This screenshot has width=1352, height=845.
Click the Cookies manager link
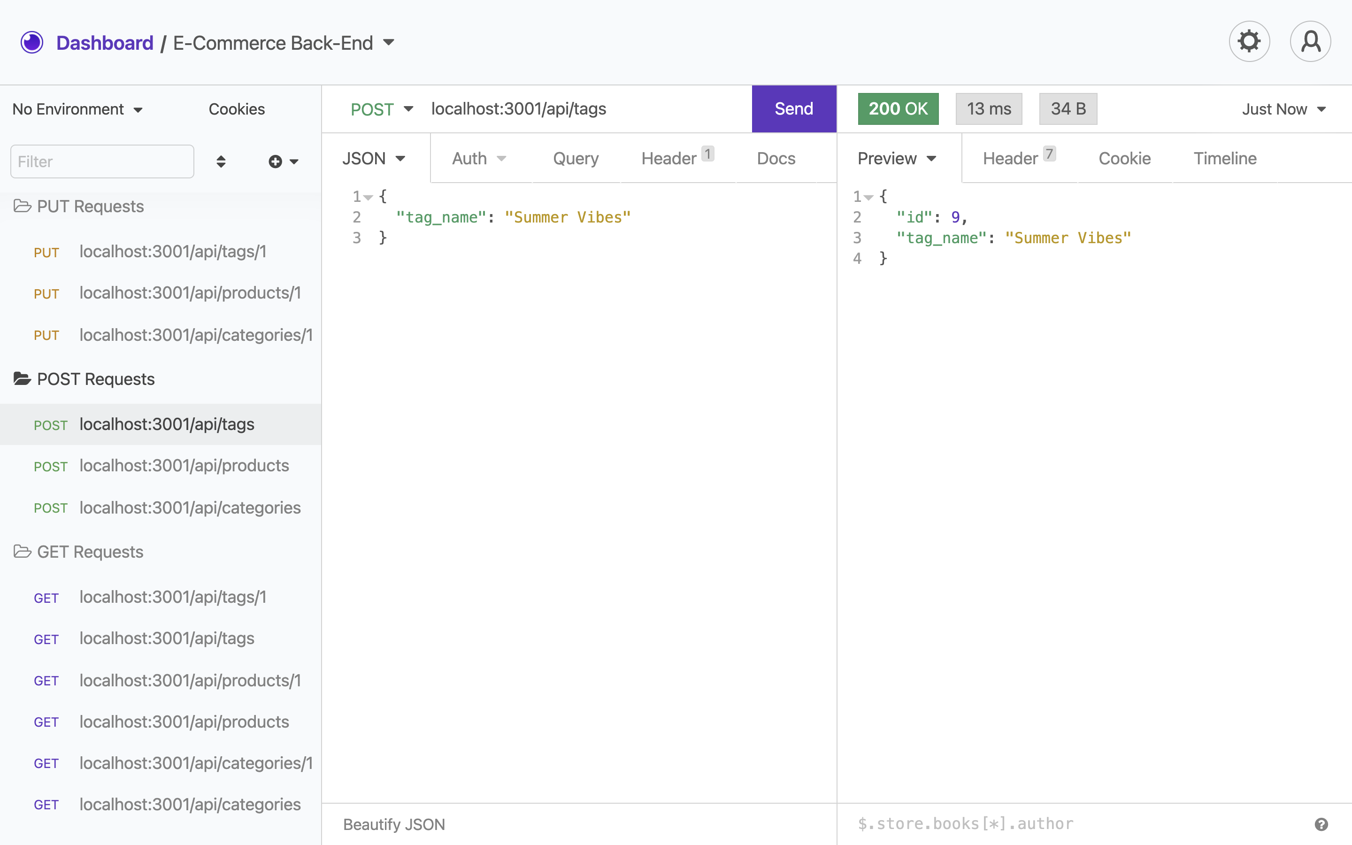pyautogui.click(x=236, y=109)
